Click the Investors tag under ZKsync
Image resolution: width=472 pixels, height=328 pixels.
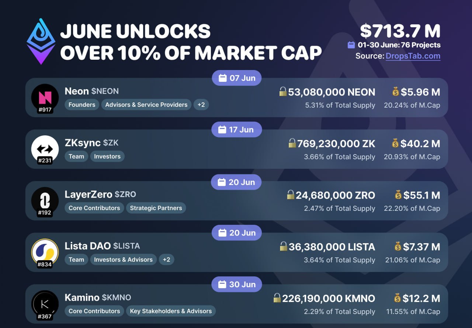(107, 156)
